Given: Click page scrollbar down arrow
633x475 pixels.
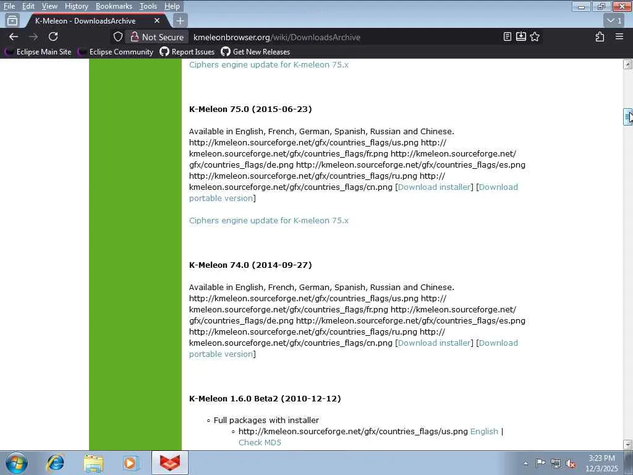Looking at the screenshot, I should pos(628,444).
